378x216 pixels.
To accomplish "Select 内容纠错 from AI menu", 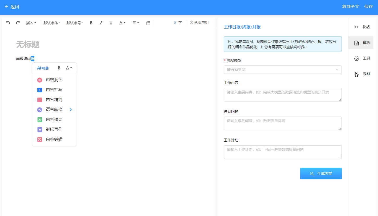I will (54, 139).
